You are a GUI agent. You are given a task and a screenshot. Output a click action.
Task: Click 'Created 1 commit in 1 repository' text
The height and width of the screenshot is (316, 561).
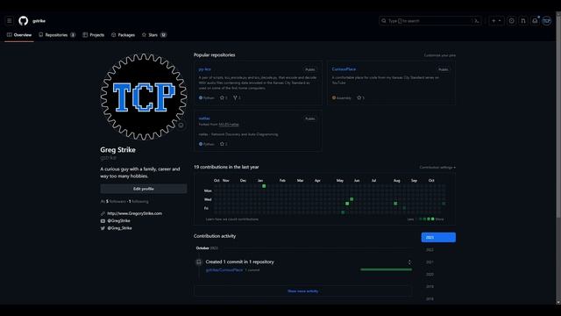click(239, 262)
